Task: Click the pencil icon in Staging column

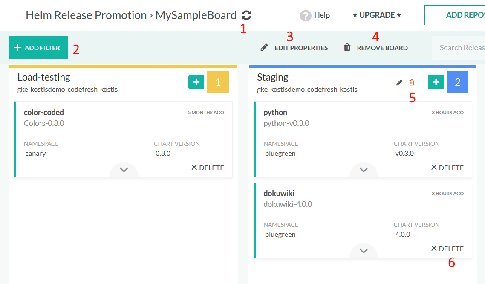Action: (x=399, y=83)
